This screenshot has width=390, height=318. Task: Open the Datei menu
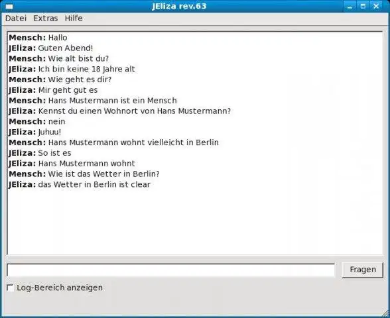(16, 19)
